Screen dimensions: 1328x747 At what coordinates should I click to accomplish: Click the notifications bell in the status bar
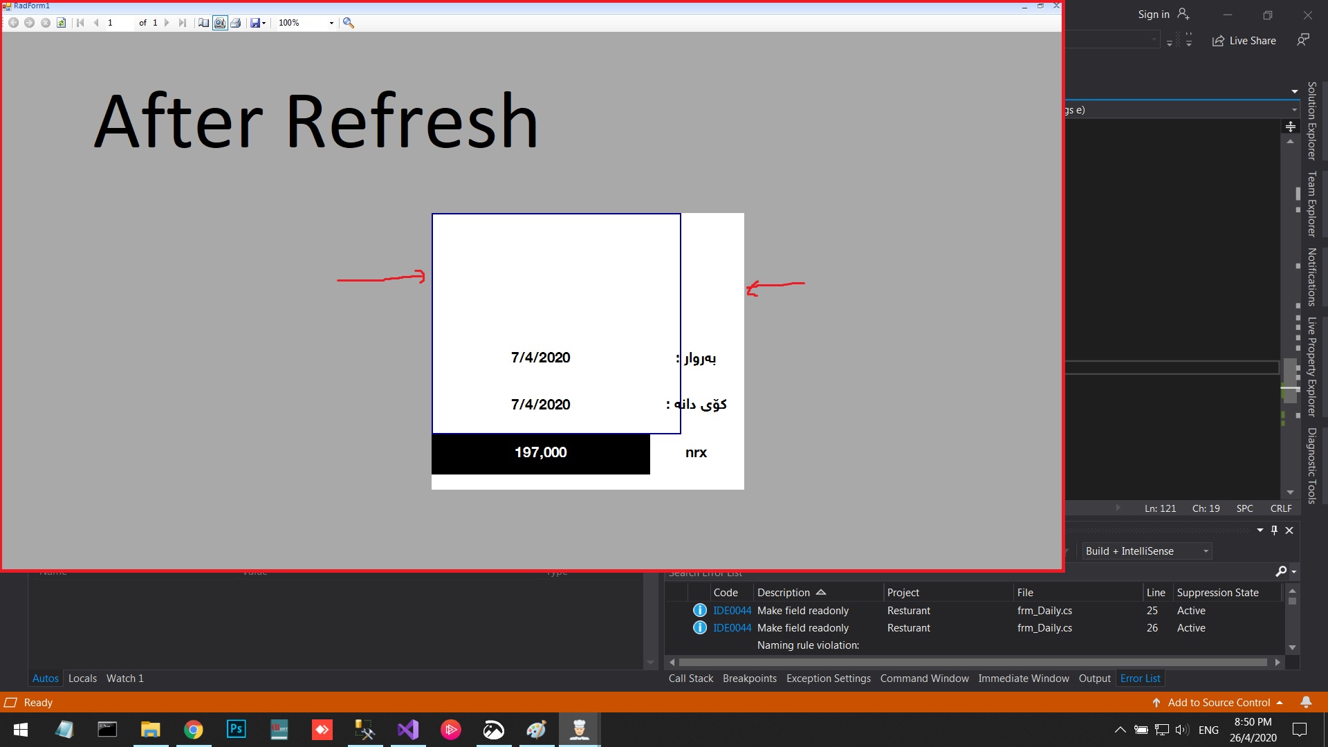(x=1306, y=702)
